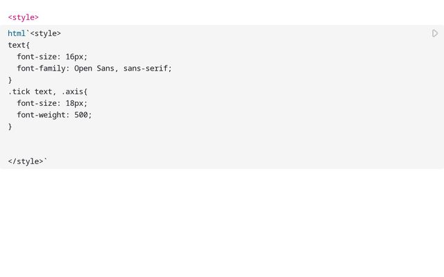The width and height of the screenshot is (444, 277).
Task: Run the cell with the play icon
Action: pyautogui.click(x=435, y=33)
